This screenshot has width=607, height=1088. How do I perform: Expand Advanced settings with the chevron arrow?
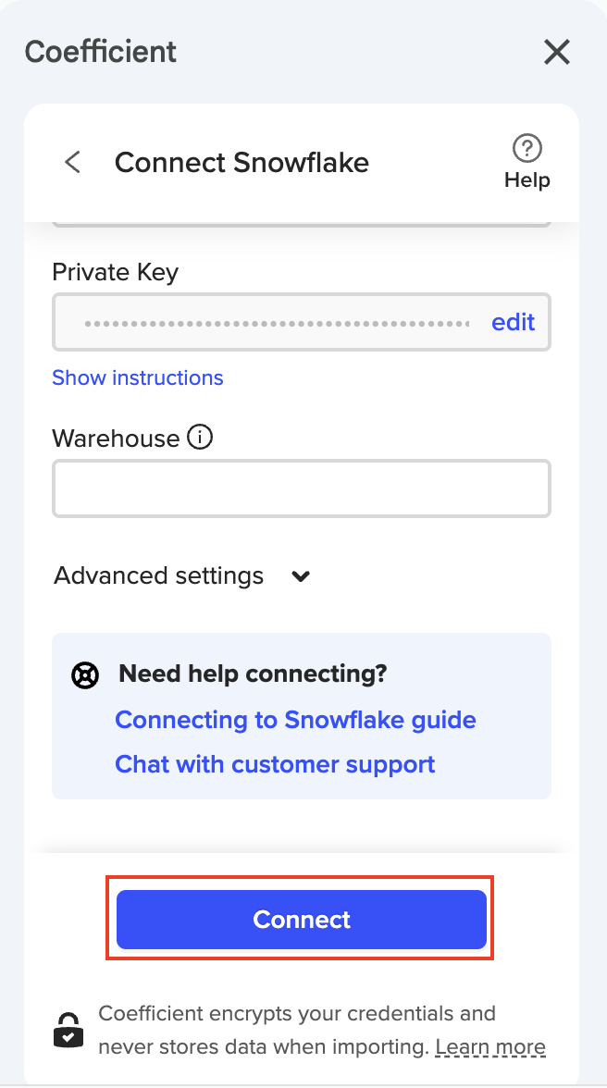pos(301,576)
